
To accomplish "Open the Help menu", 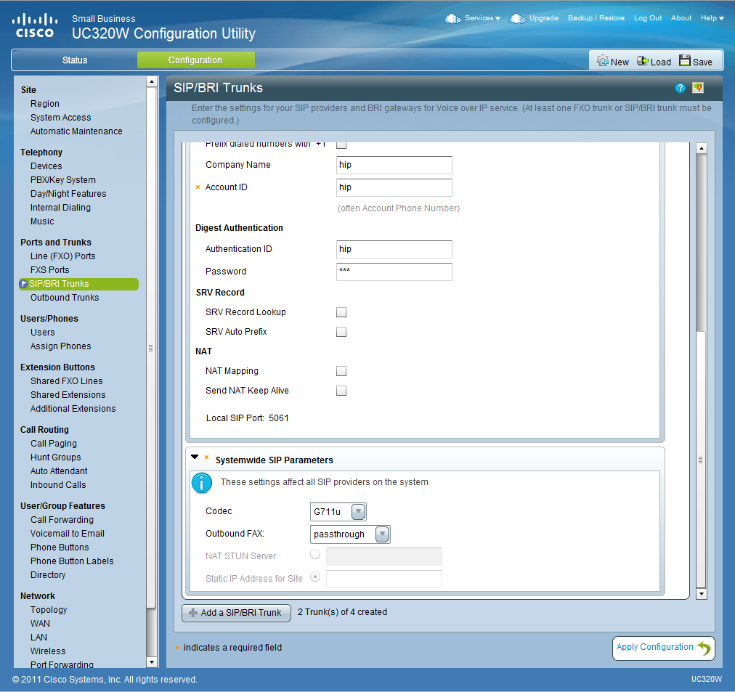I will coord(712,18).
